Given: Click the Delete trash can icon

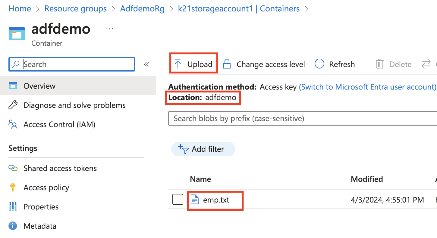Looking at the screenshot, I should (x=379, y=64).
